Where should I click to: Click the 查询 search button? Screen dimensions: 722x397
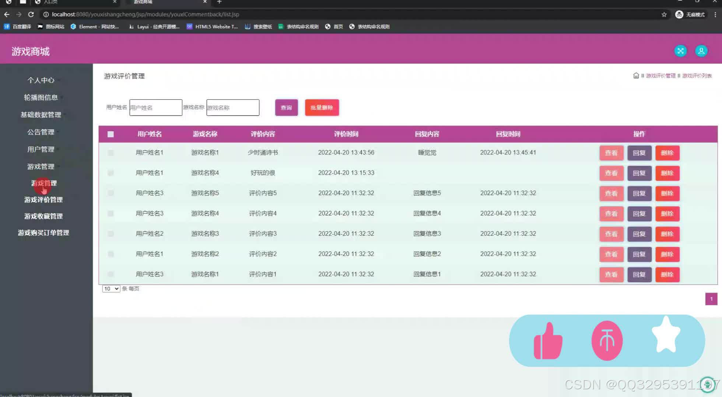coord(286,108)
